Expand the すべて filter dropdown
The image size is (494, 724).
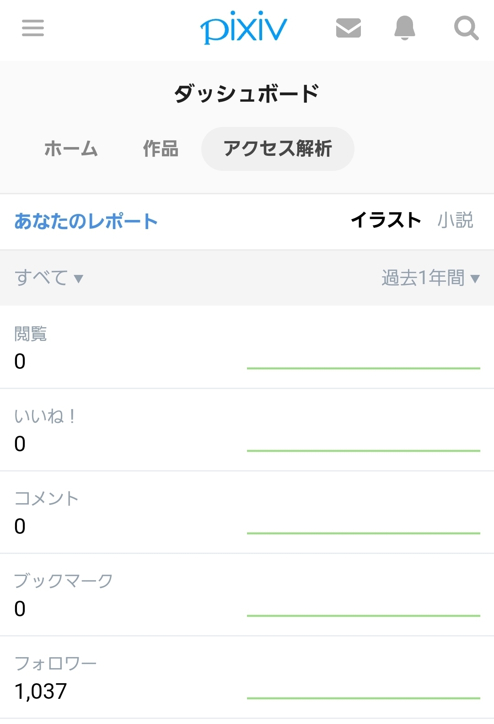(49, 278)
